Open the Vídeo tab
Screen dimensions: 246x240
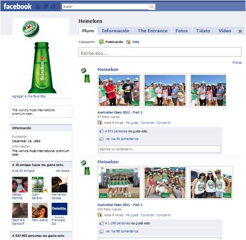pos(224,31)
